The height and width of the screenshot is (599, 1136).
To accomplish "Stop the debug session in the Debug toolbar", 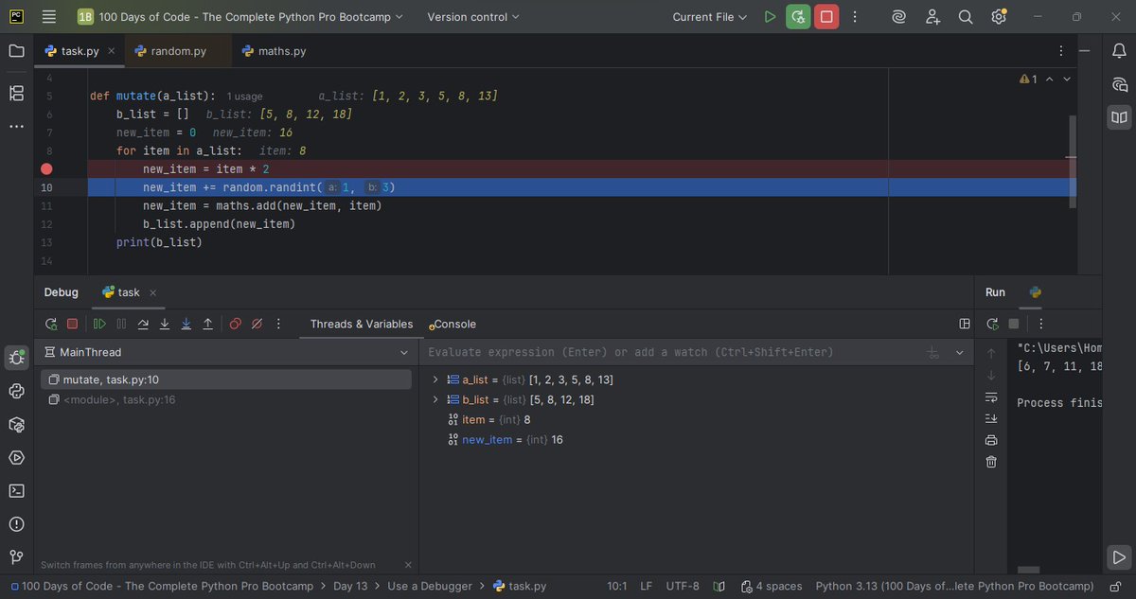I will (73, 324).
